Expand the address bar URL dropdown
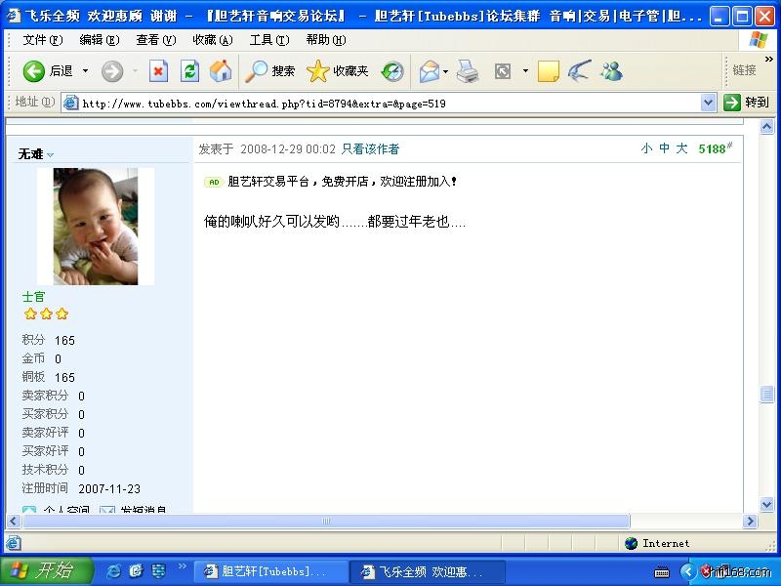Viewport: 781px width, 586px height. (x=709, y=103)
